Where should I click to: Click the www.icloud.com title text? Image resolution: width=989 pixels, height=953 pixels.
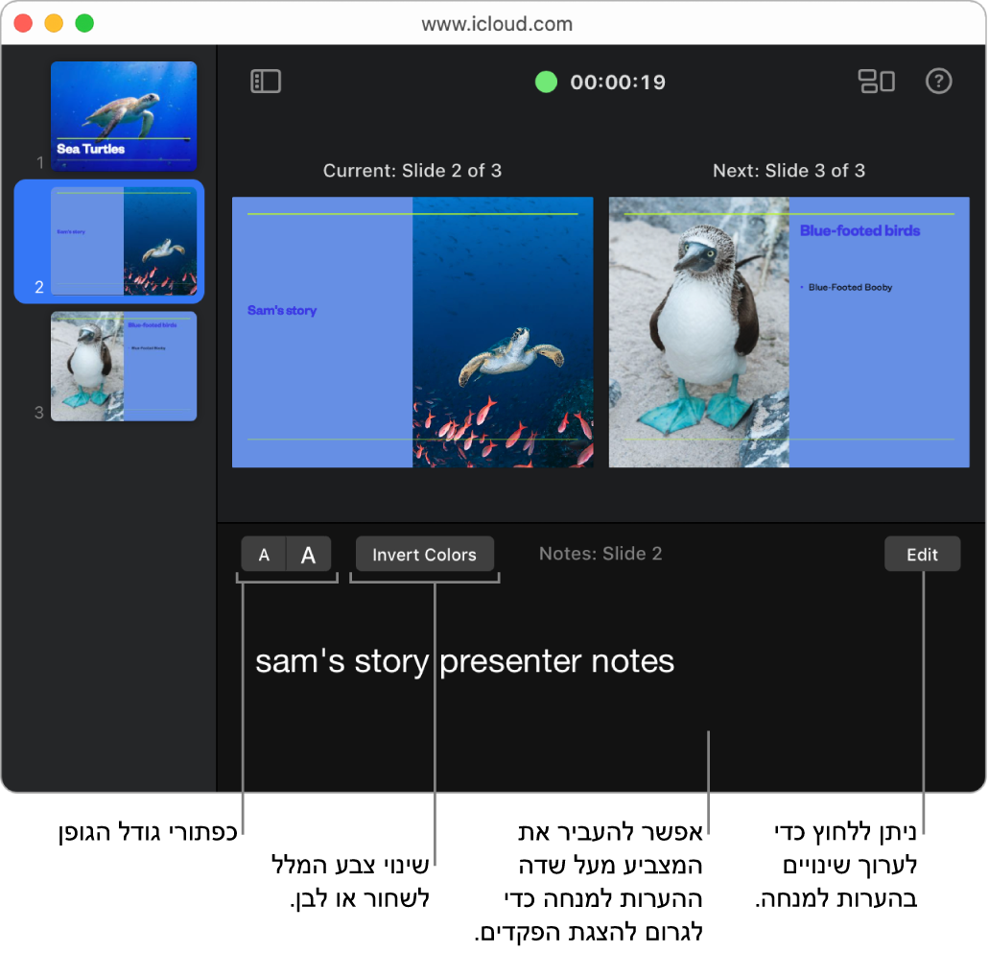click(497, 24)
